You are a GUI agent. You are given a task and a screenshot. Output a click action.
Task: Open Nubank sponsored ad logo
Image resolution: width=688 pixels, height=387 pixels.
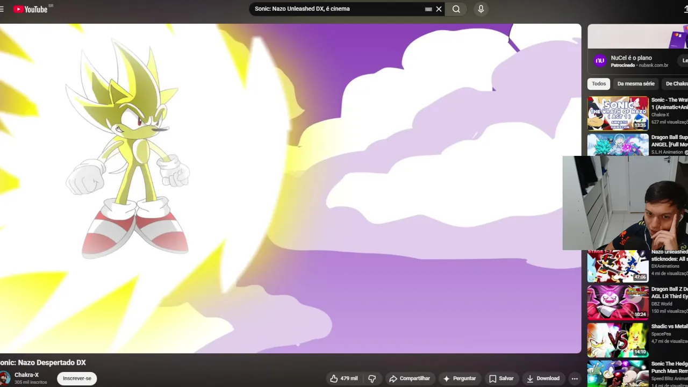(600, 61)
